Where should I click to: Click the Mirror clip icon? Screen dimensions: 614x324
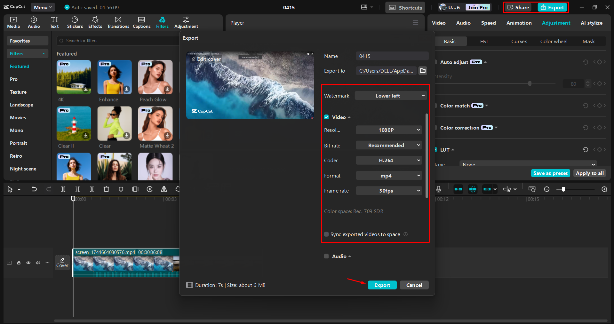164,189
